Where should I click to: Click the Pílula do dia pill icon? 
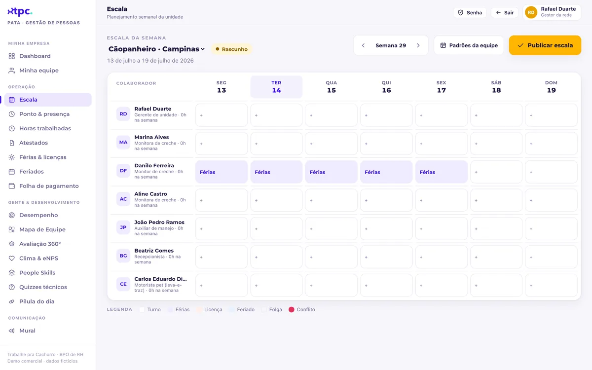click(x=12, y=301)
